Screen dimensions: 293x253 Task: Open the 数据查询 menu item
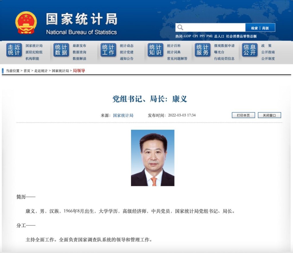coord(79,52)
